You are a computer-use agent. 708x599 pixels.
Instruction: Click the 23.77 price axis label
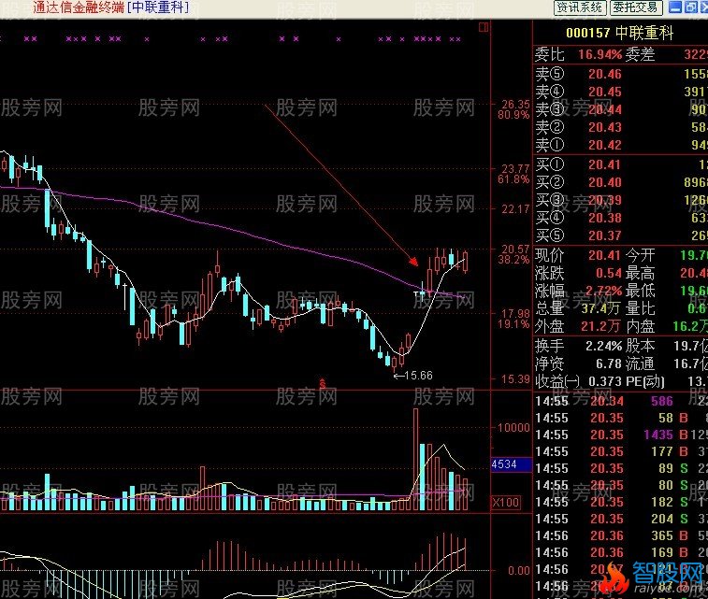[515, 169]
